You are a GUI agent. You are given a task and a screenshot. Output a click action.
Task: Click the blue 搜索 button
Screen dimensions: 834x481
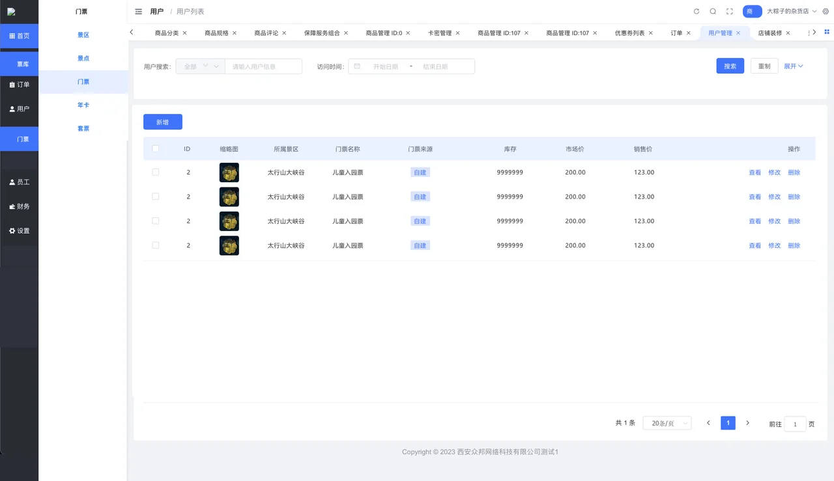730,66
